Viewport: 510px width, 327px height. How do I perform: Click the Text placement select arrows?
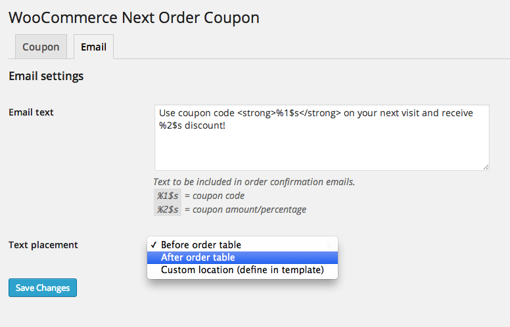[329, 245]
